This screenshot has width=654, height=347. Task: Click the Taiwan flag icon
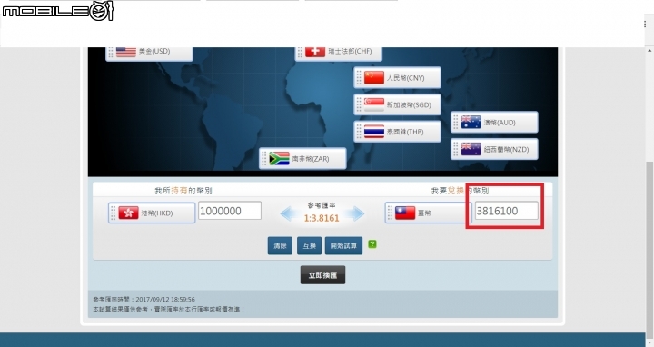pyautogui.click(x=405, y=213)
